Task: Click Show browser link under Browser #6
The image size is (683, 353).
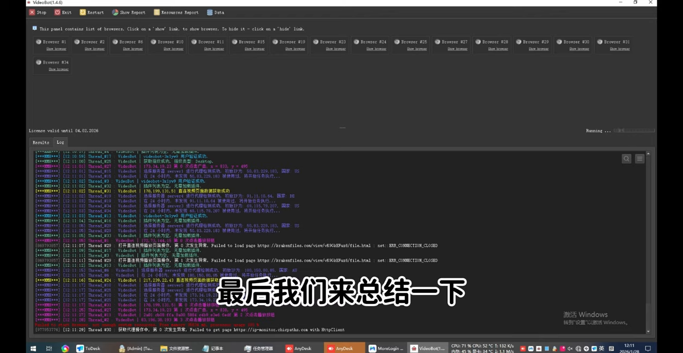Action: [x=133, y=49]
